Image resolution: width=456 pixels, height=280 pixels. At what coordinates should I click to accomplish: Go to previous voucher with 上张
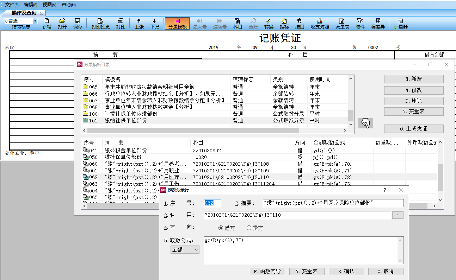139,24
